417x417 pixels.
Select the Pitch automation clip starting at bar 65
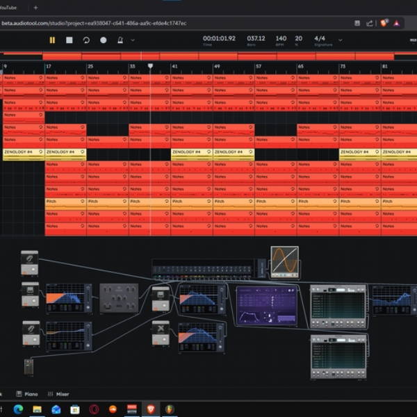(318, 204)
